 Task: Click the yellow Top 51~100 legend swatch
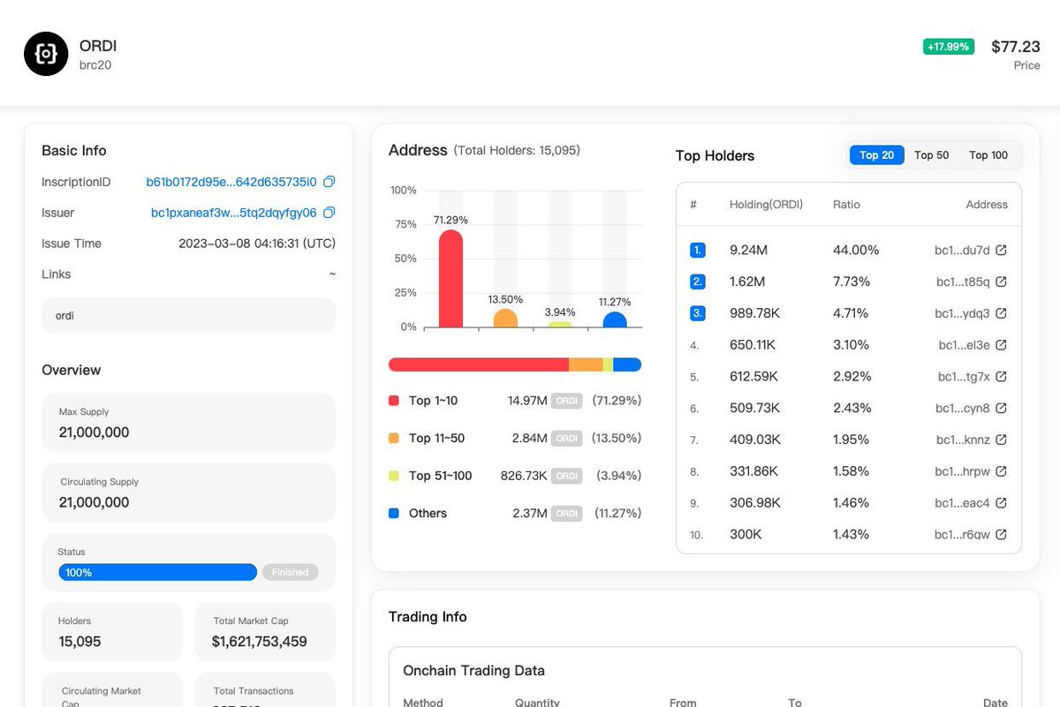[x=394, y=476]
